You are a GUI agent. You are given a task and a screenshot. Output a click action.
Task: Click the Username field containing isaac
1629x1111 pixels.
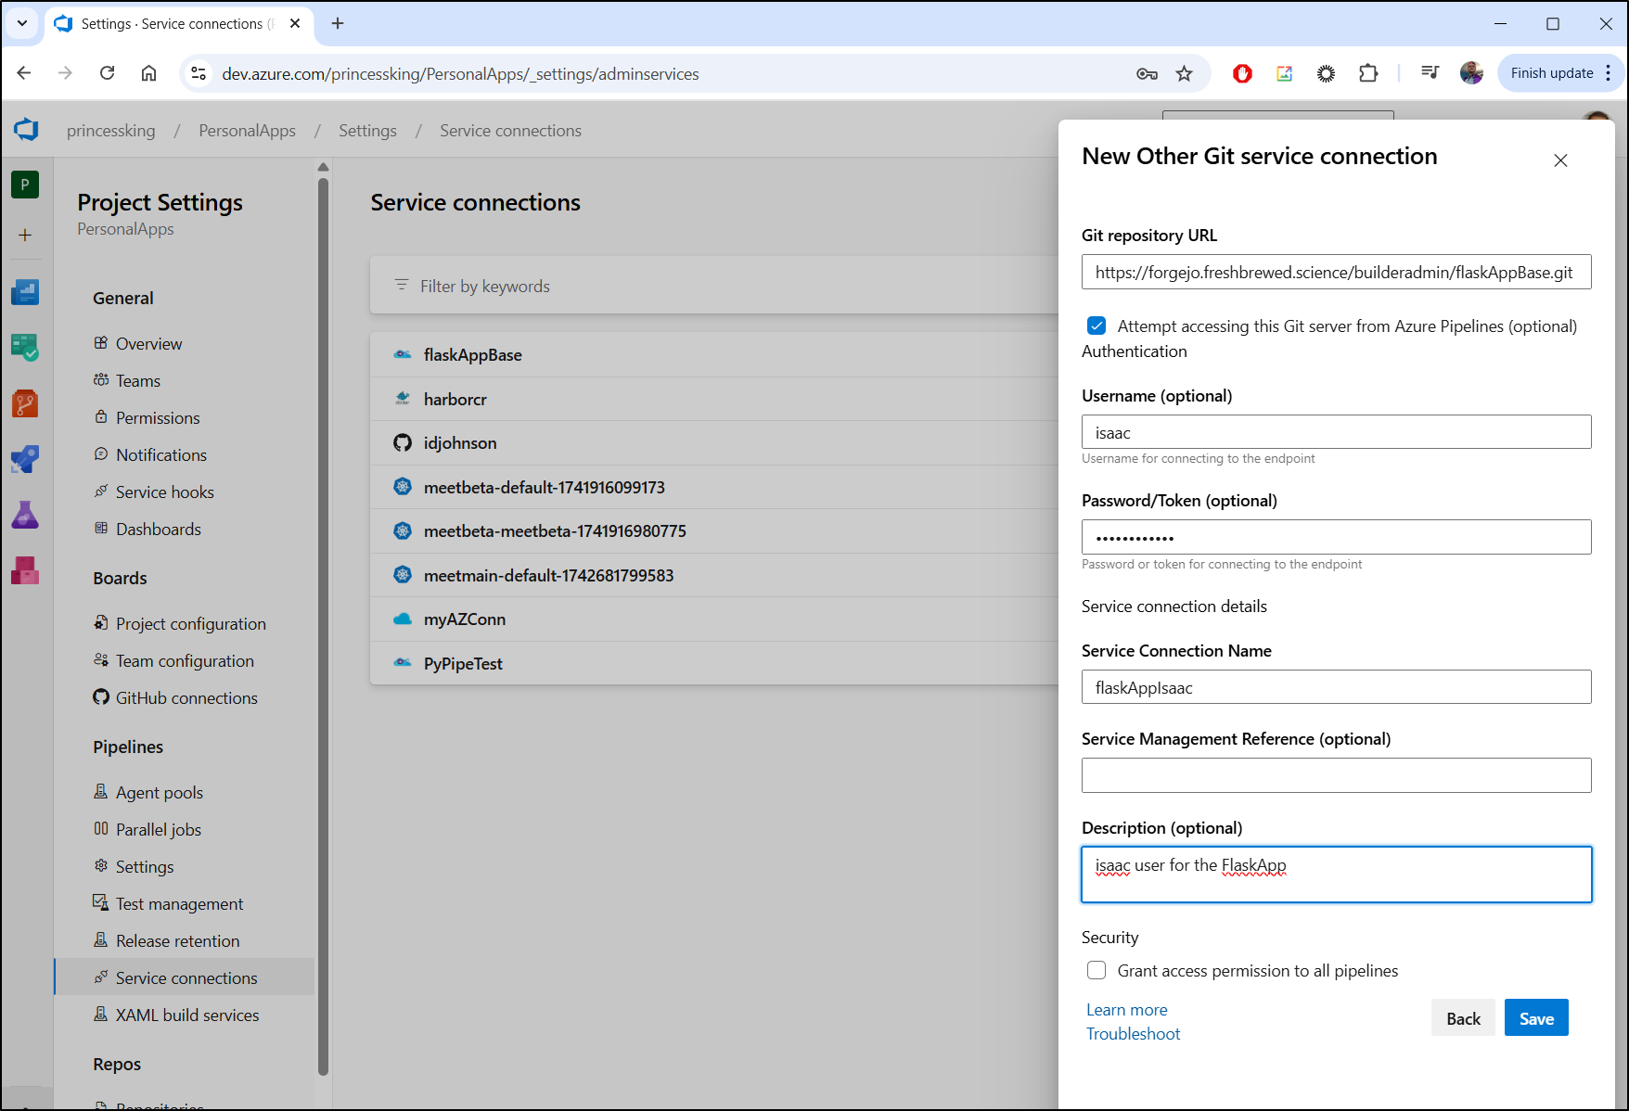click(1336, 432)
